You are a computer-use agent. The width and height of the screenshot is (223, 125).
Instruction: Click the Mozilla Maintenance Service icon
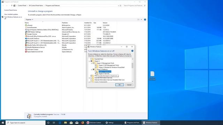click(26, 47)
